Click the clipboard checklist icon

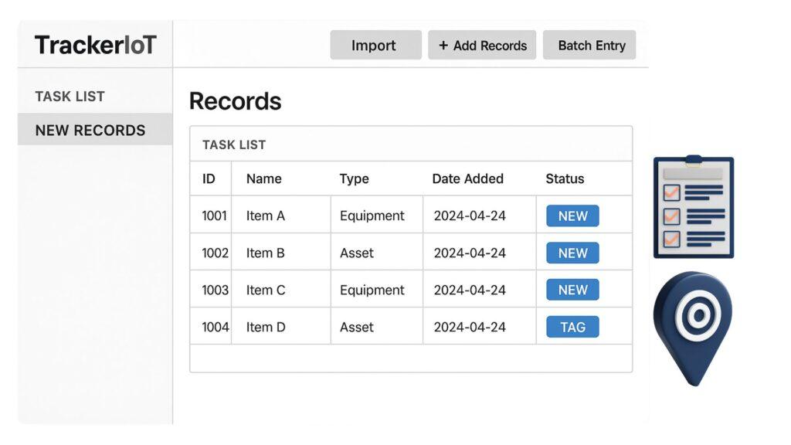pos(693,207)
